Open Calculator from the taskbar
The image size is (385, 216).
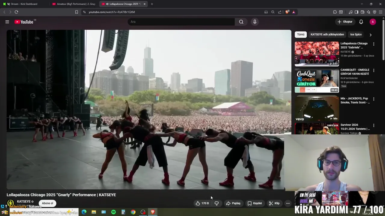click(x=123, y=212)
